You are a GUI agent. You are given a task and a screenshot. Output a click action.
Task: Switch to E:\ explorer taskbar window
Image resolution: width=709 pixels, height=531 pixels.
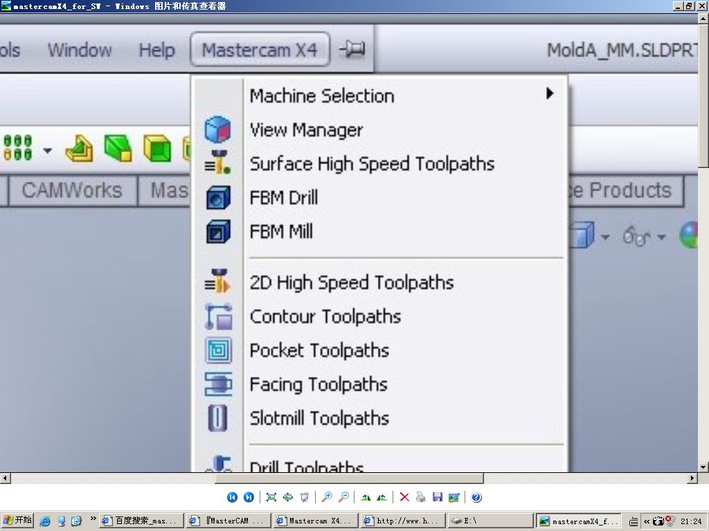pyautogui.click(x=491, y=521)
